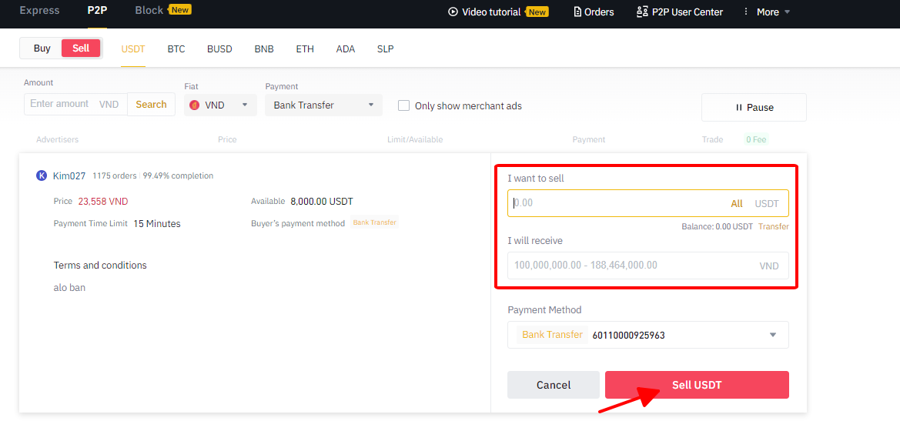This screenshot has height=421, width=900.
Task: Click the 0 Fee badge
Action: click(x=756, y=139)
